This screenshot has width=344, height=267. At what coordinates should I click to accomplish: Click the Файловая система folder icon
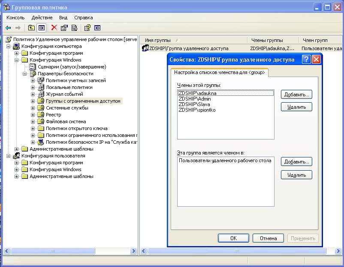click(41, 122)
